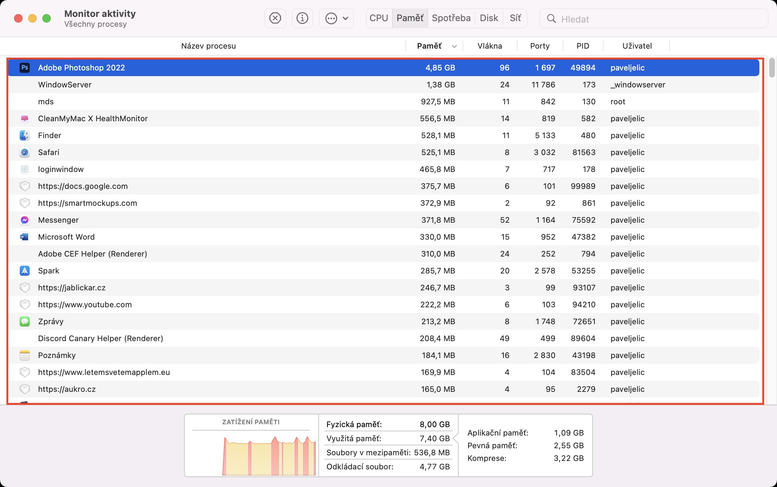Screen dimensions: 777x487
Task: Switch to the Spotřeba tab
Action: click(451, 18)
